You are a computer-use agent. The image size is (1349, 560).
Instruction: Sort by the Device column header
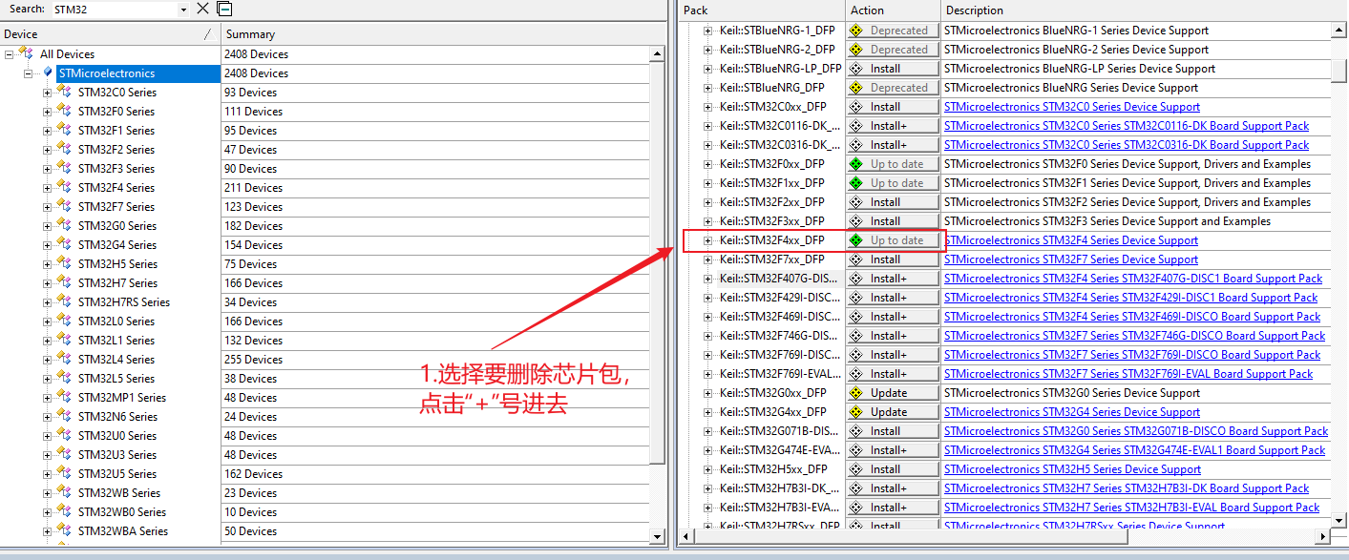pyautogui.click(x=110, y=34)
